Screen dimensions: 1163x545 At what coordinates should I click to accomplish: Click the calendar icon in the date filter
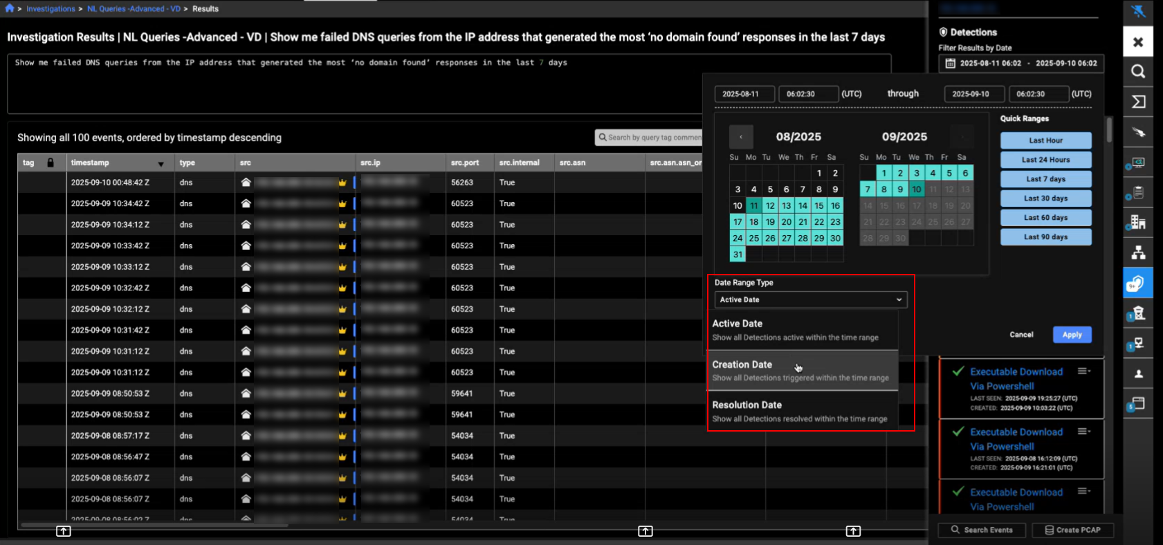(x=950, y=63)
